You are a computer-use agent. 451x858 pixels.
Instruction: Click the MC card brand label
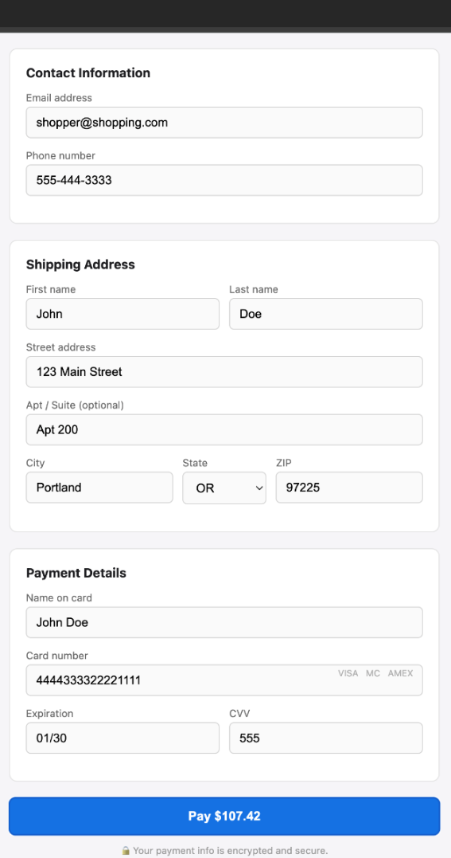point(373,674)
